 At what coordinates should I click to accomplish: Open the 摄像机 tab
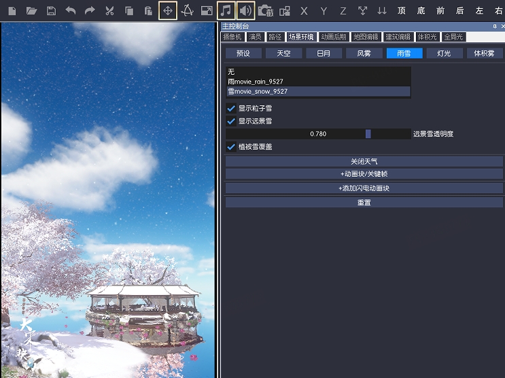(x=232, y=37)
